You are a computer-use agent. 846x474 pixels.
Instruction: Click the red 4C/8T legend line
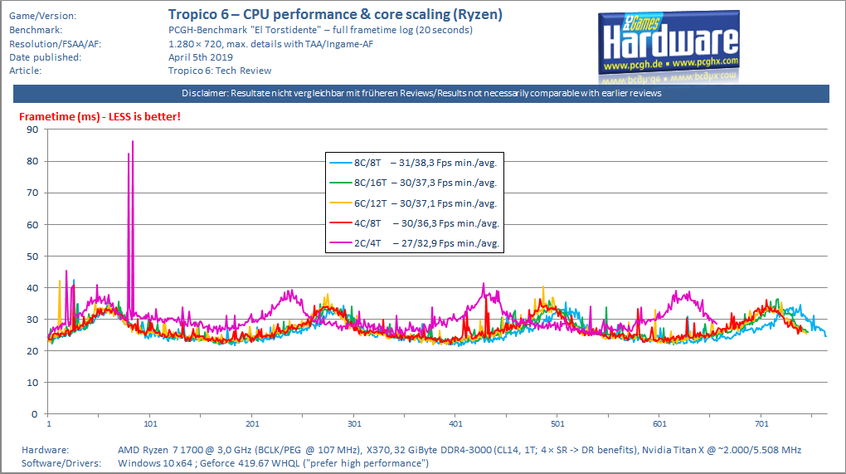tap(340, 223)
